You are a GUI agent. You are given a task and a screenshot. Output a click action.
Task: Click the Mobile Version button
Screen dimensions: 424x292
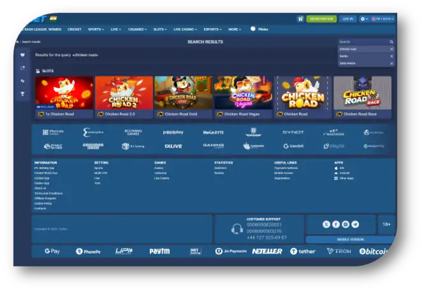click(350, 240)
